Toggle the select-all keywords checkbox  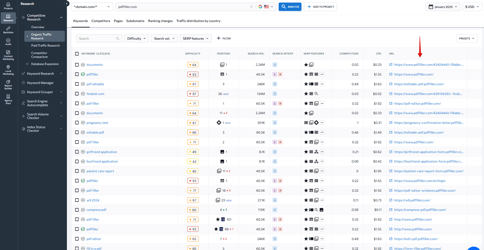click(x=77, y=53)
